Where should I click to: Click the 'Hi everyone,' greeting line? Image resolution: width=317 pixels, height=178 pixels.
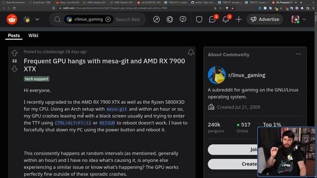(x=37, y=90)
